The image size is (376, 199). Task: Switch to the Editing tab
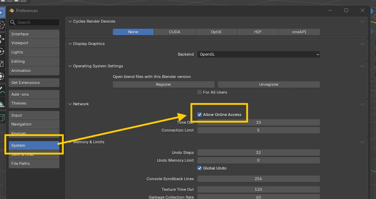click(34, 61)
